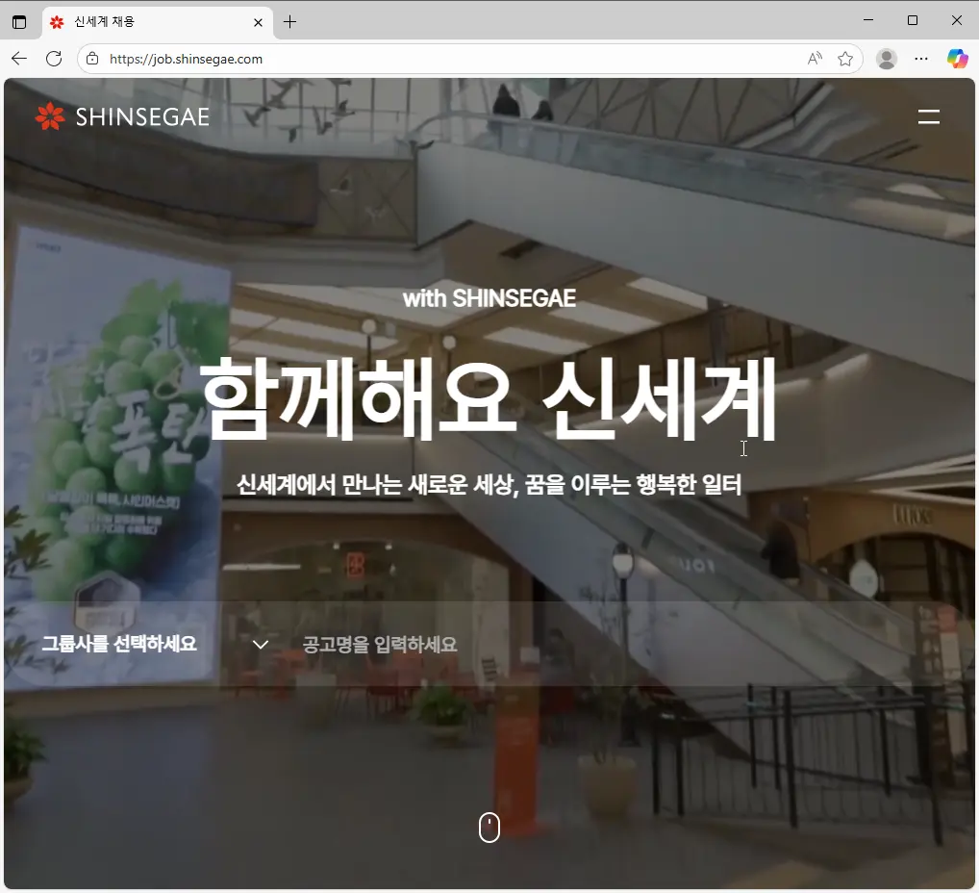This screenshot has width=979, height=893.
Task: Refresh the current page
Action: [54, 59]
